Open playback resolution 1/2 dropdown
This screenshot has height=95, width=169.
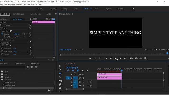[x=149, y=49]
